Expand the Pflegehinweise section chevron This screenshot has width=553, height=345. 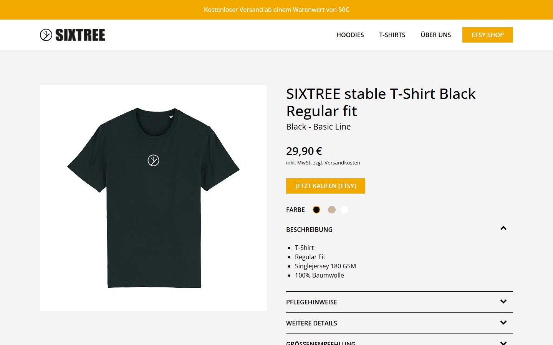point(503,302)
